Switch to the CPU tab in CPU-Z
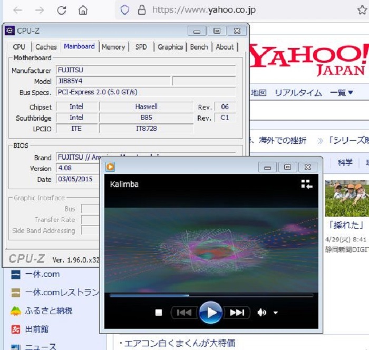The height and width of the screenshot is (350, 369). [19, 47]
